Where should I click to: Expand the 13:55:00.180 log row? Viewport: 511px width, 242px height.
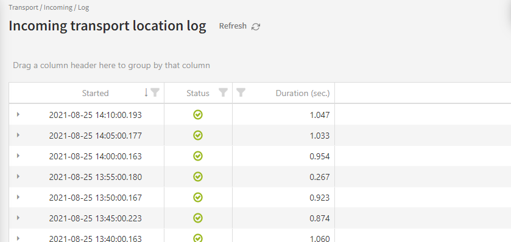(x=18, y=176)
